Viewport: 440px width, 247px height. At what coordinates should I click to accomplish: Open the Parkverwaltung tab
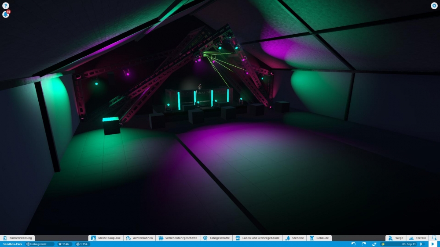pos(18,238)
